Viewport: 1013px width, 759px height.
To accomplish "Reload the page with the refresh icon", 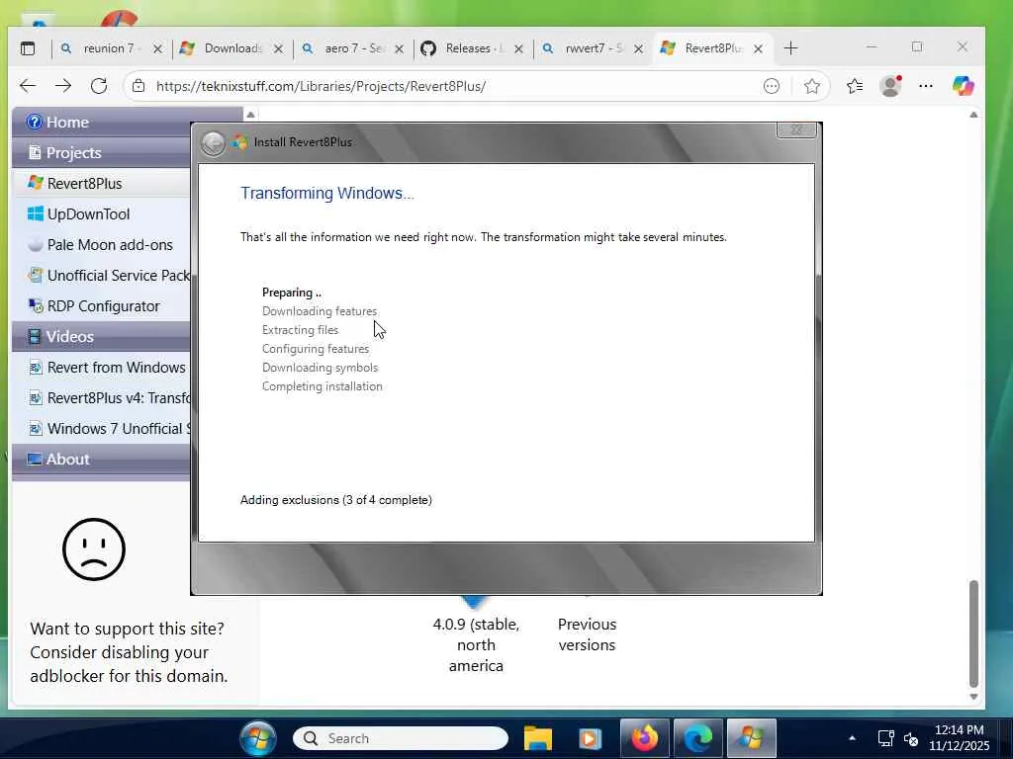I will click(99, 86).
